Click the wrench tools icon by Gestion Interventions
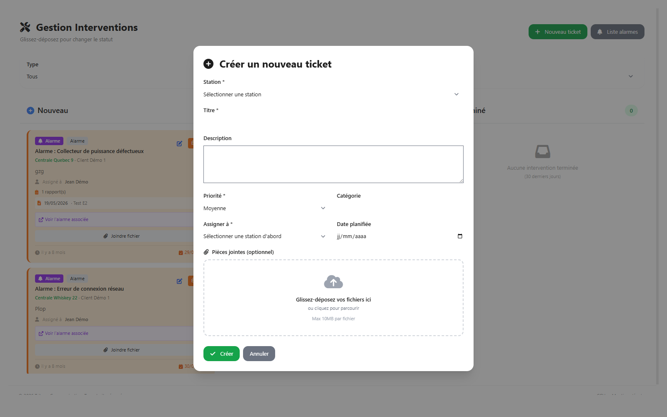 click(25, 27)
